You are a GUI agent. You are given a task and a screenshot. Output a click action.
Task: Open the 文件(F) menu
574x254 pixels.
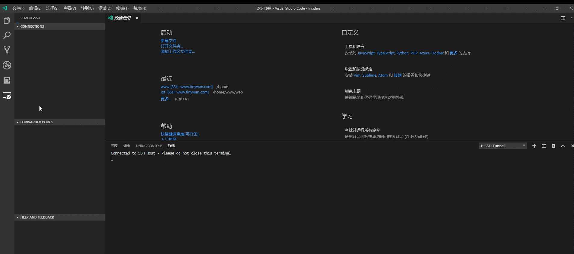18,8
